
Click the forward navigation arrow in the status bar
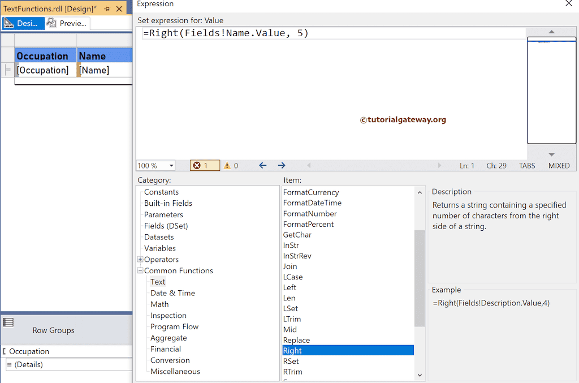281,165
